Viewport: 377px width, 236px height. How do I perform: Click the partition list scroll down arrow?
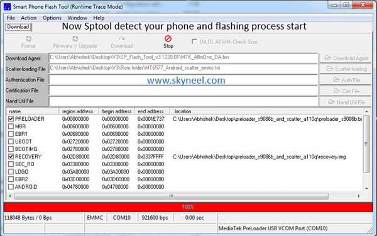pos(367,189)
